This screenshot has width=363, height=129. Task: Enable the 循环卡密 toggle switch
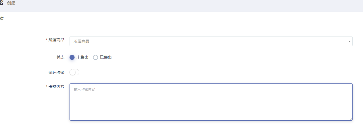click(74, 72)
